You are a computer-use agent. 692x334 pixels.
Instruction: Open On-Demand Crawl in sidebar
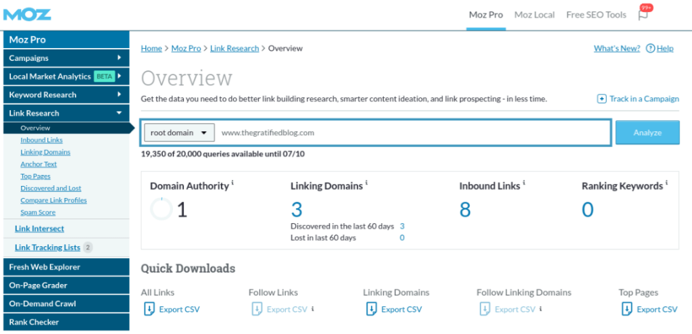[x=66, y=304]
